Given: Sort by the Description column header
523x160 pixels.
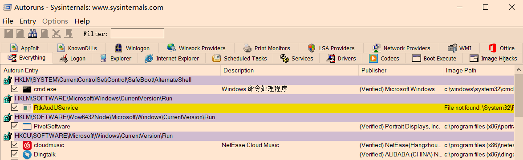Looking at the screenshot, I should 289,70.
